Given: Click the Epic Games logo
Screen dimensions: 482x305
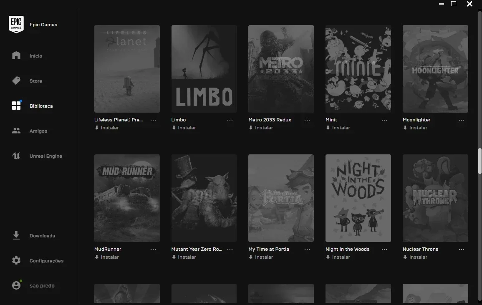Looking at the screenshot, I should 16,24.
